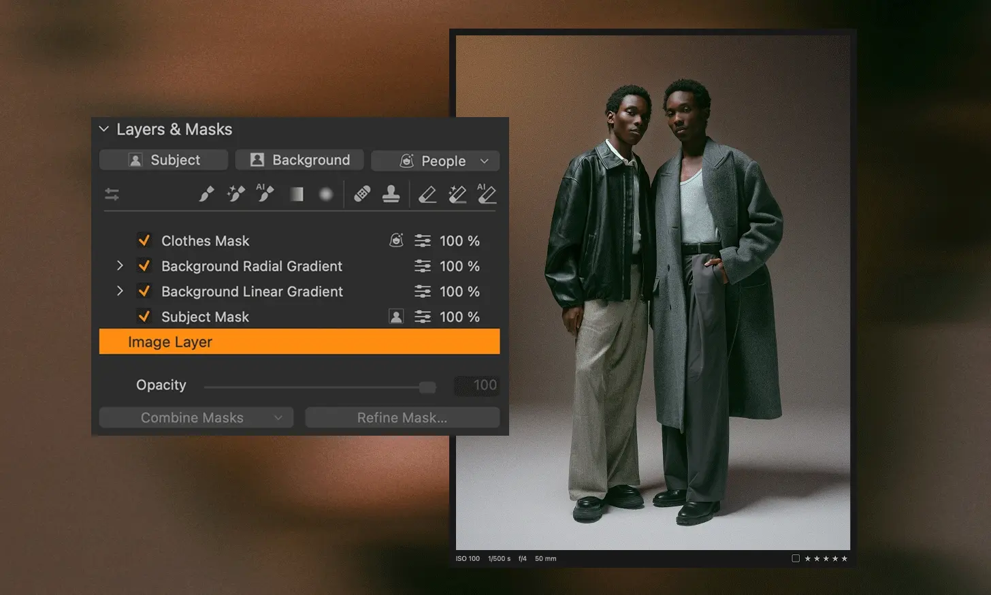Viewport: 991px width, 595px height.
Task: Activate the AI brush tool
Action: click(265, 194)
